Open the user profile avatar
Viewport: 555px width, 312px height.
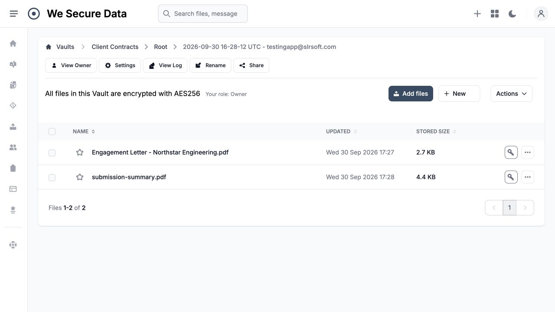tap(541, 14)
